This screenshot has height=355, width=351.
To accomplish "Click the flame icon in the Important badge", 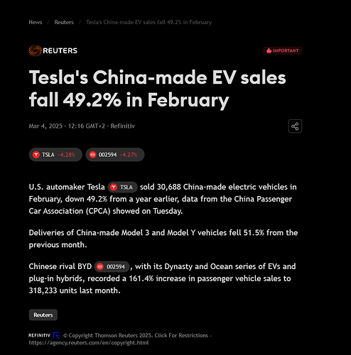I will click(269, 50).
